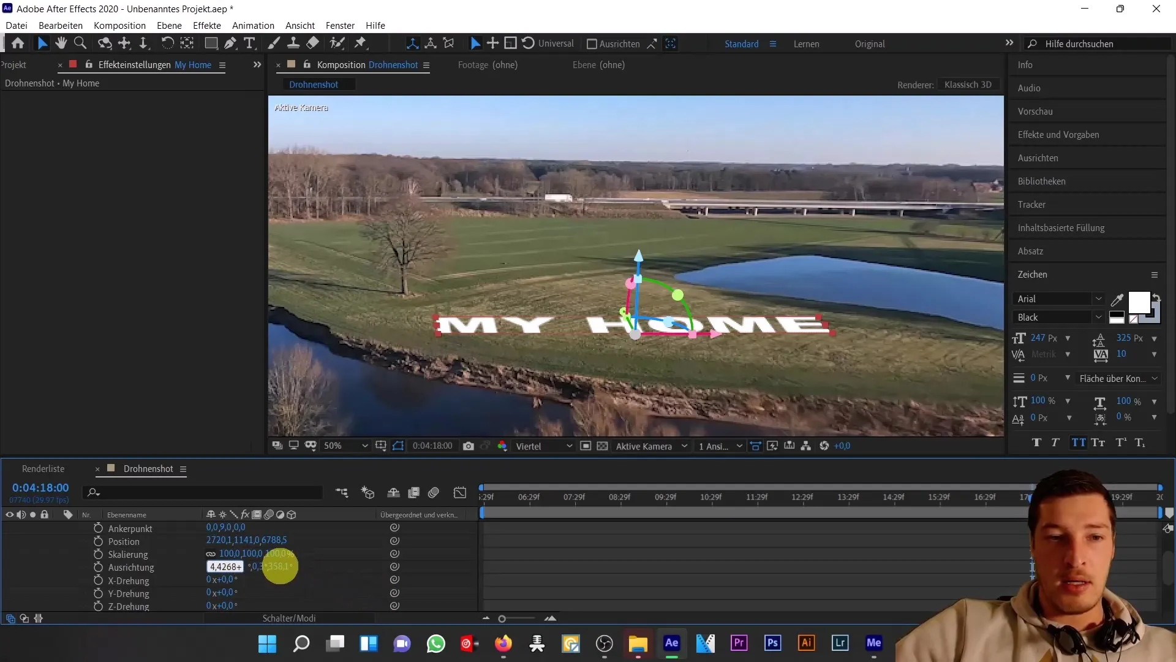
Task: Select the Horizontal Type tool
Action: 249,43
